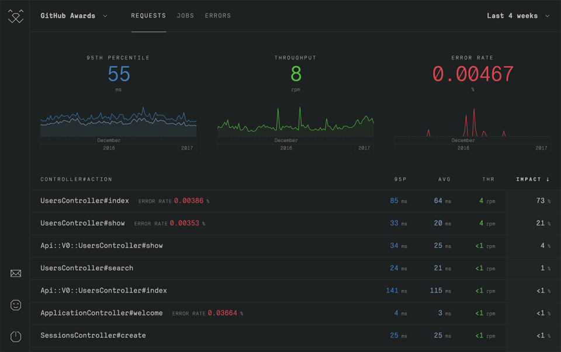Sort the table by THR column
561x352 pixels.
[488, 180]
